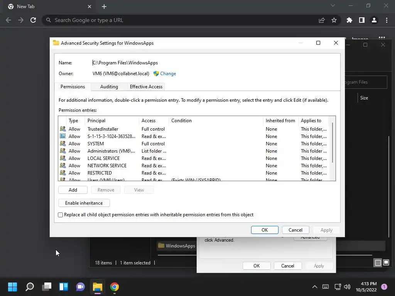395x296 pixels.
Task: Click the user icon beside LOCAL SERVICE
Action: click(63, 158)
